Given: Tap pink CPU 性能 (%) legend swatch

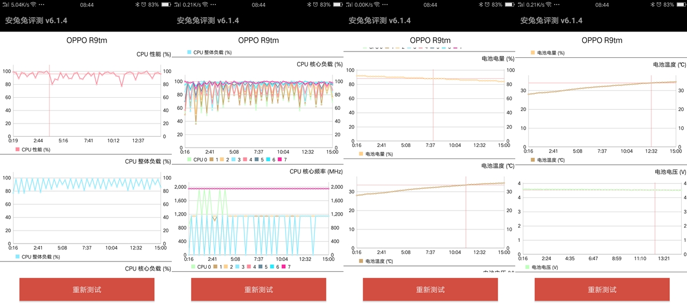Looking at the screenshot, I should (18, 150).
